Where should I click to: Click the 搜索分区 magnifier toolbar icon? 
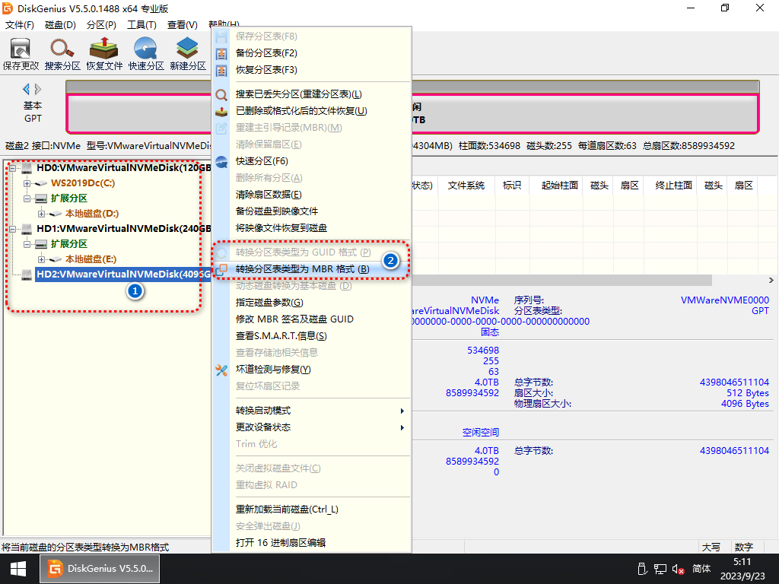point(62,49)
